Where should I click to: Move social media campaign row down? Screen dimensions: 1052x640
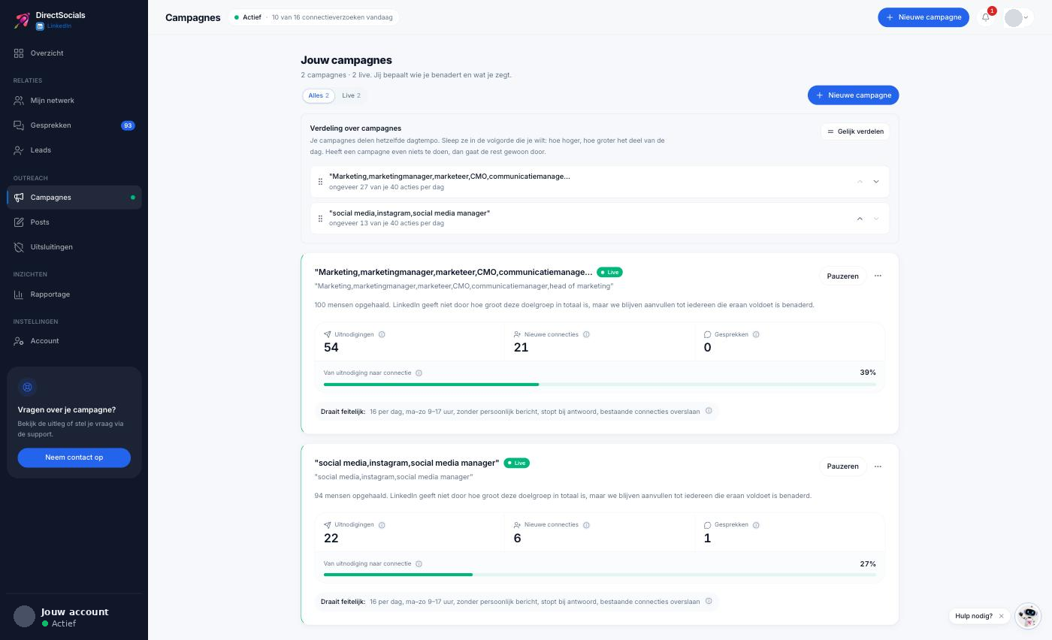click(876, 219)
